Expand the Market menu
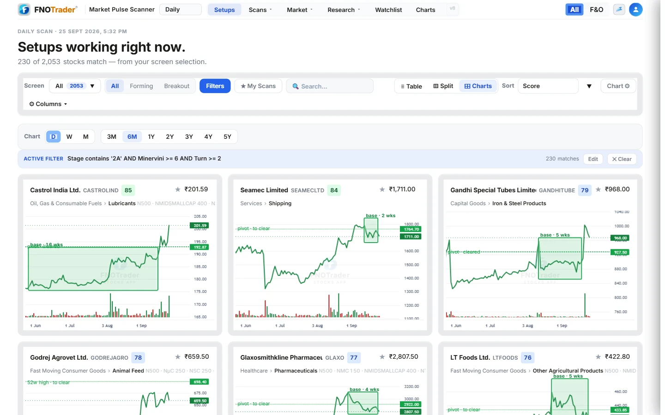 pos(300,10)
